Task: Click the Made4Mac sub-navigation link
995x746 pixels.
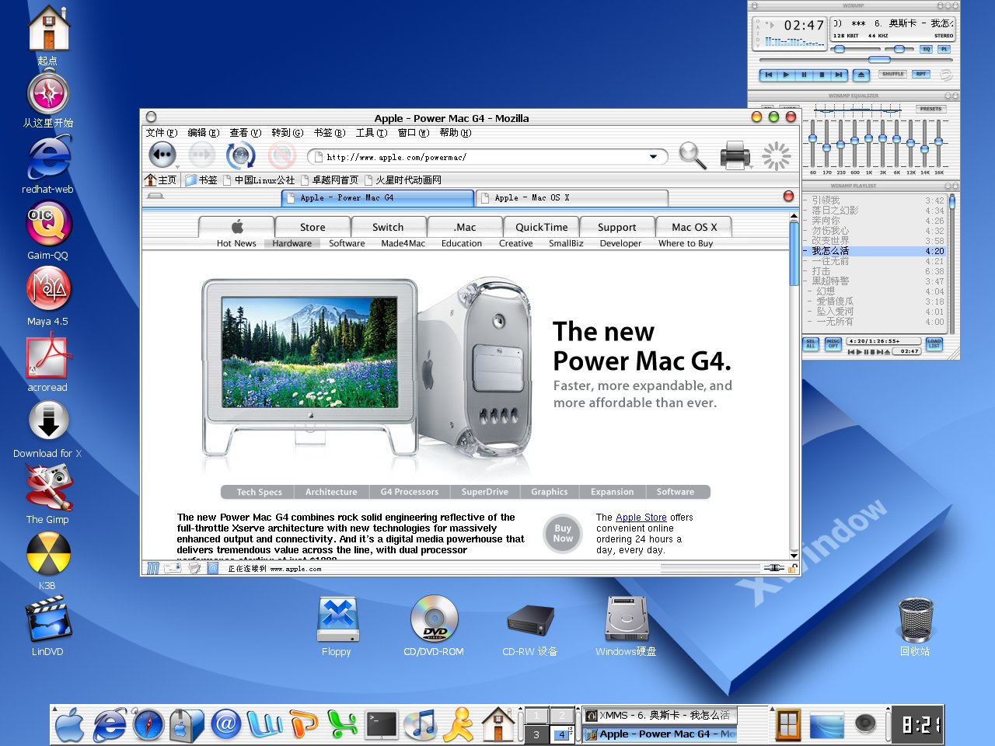Action: coord(403,243)
